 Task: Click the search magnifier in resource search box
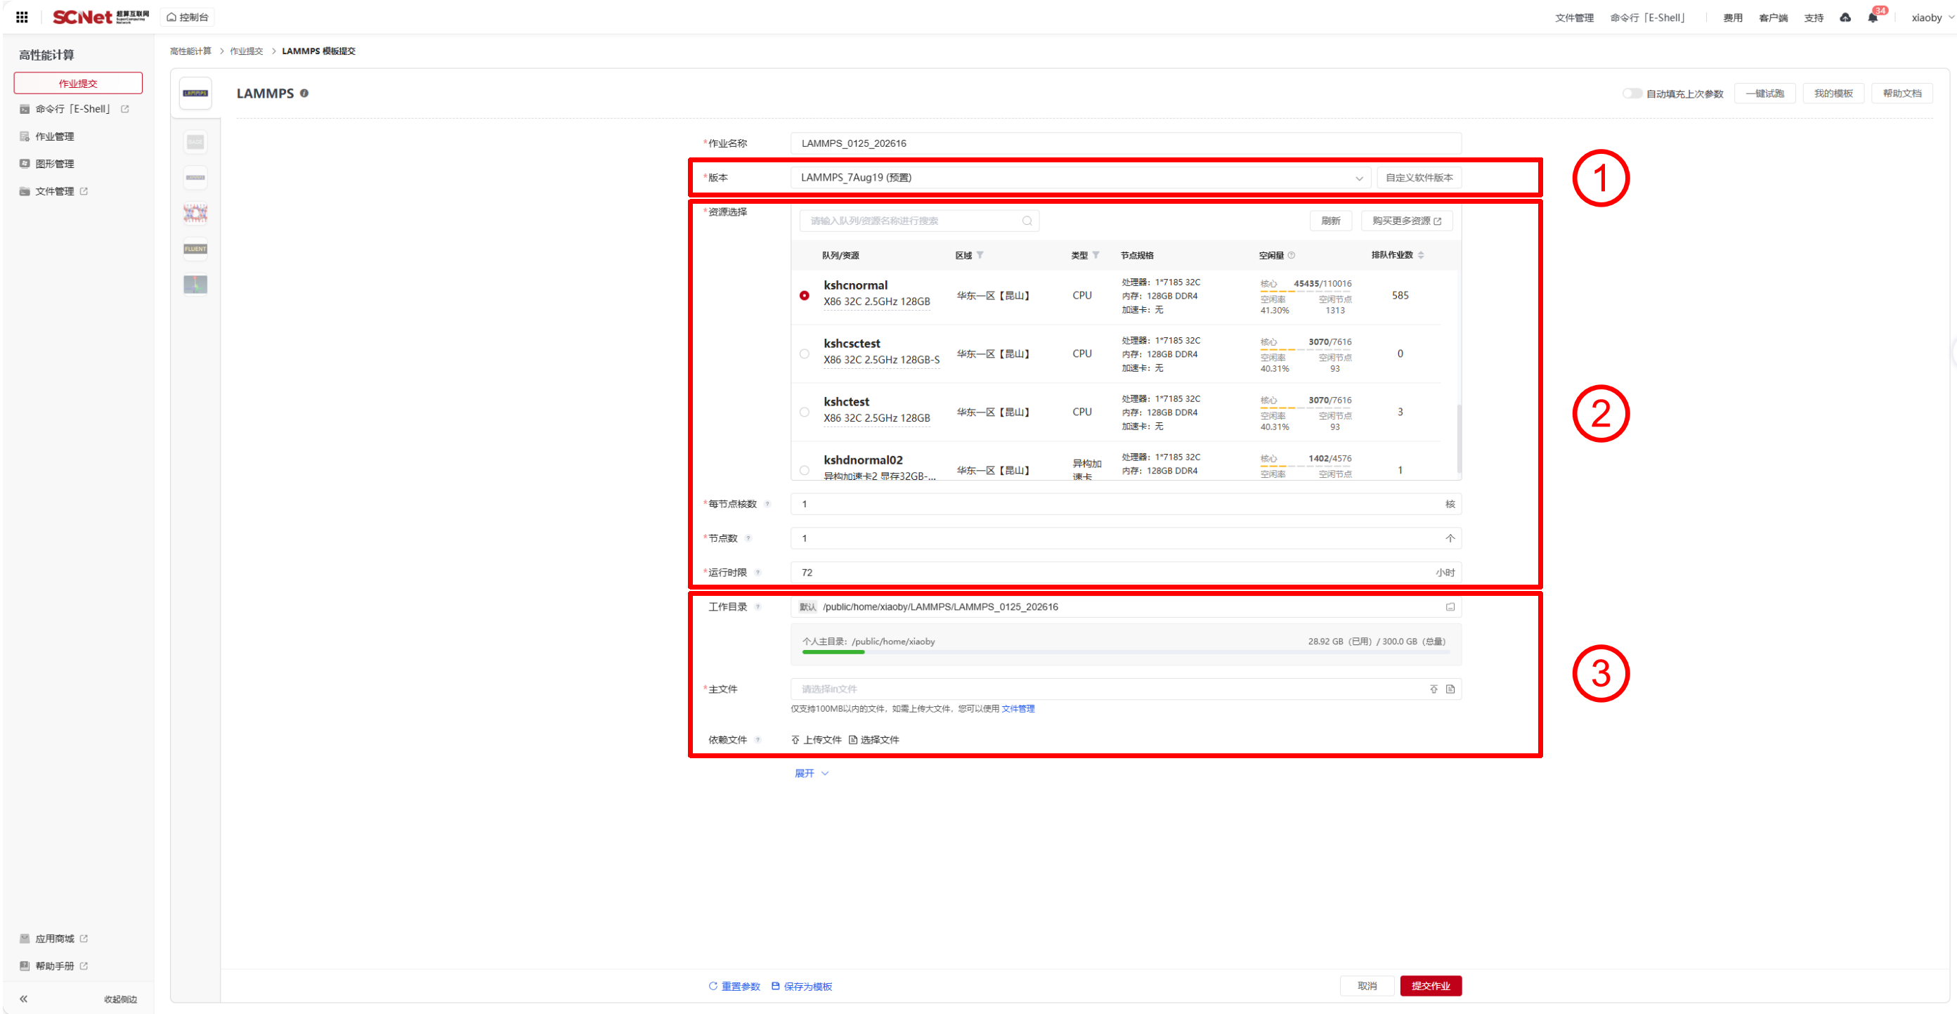pos(1027,220)
